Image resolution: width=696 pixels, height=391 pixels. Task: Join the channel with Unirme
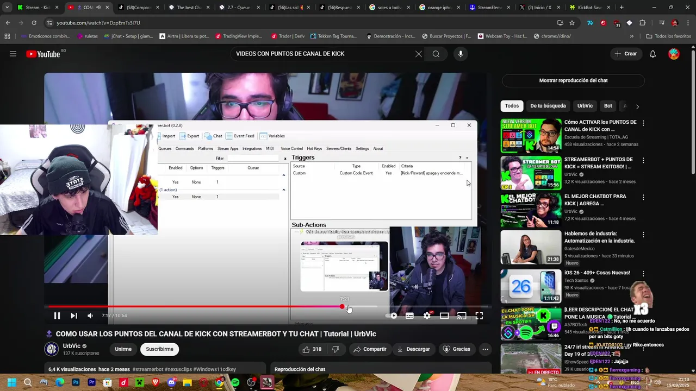tap(123, 349)
